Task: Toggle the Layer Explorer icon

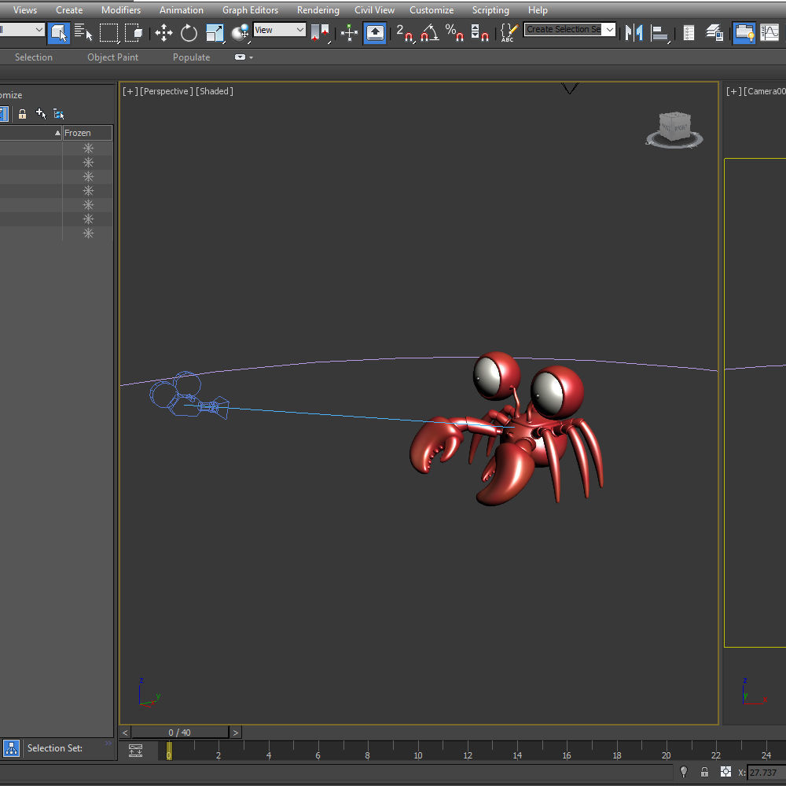Action: tap(714, 33)
